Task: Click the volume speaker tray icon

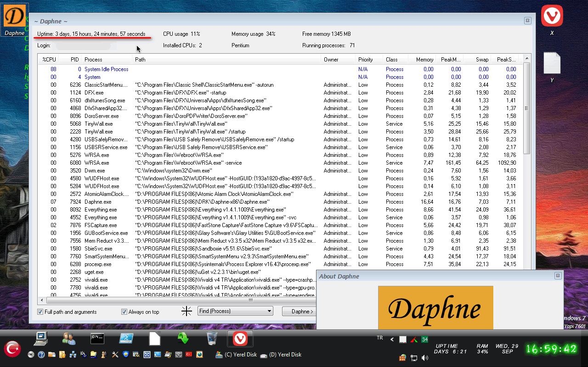Action: [x=424, y=358]
